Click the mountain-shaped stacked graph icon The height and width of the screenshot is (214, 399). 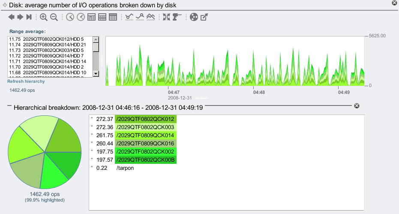[x=150, y=17]
